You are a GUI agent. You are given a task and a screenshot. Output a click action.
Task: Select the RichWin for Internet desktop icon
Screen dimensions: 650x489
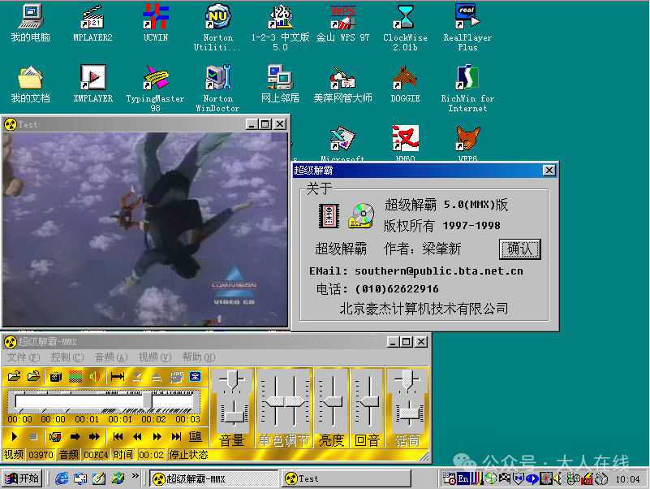point(467,89)
